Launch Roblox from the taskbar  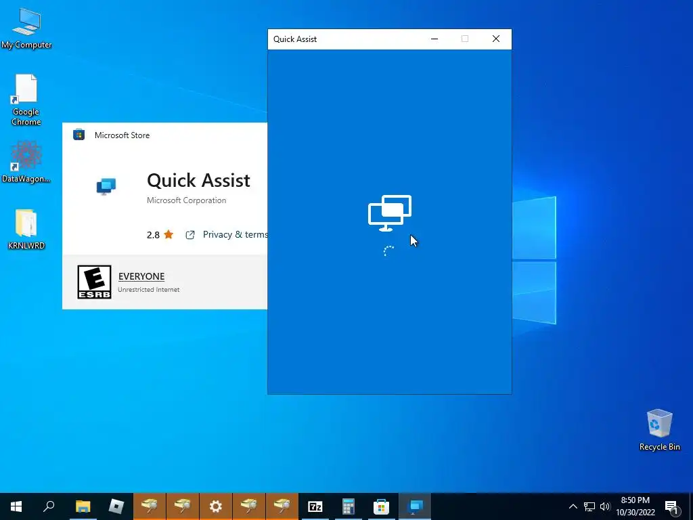click(x=116, y=506)
